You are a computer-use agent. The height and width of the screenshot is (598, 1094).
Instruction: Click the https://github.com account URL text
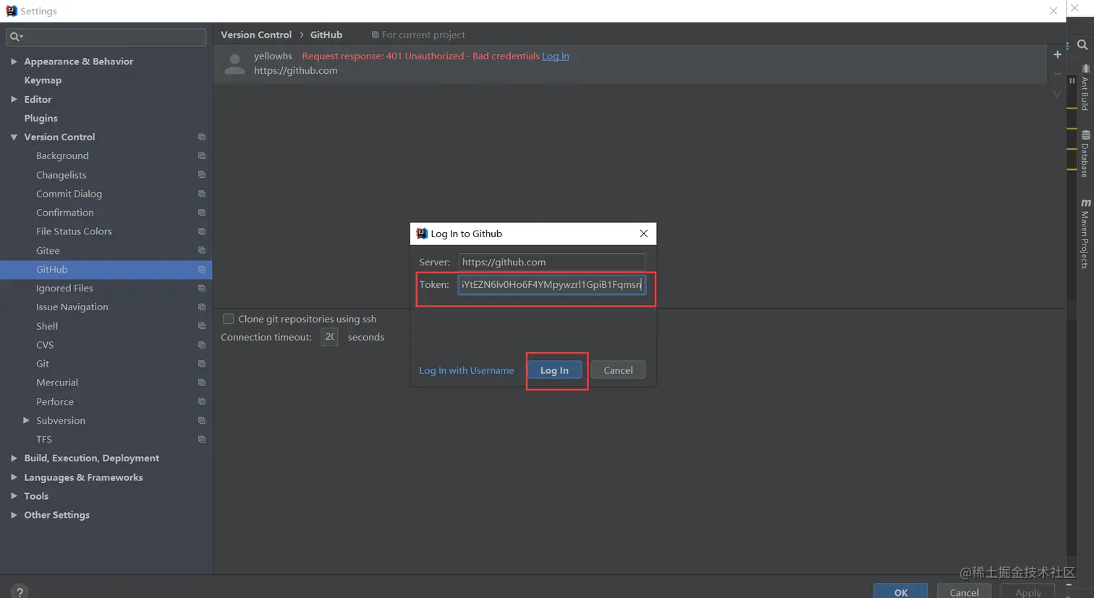pyautogui.click(x=296, y=70)
